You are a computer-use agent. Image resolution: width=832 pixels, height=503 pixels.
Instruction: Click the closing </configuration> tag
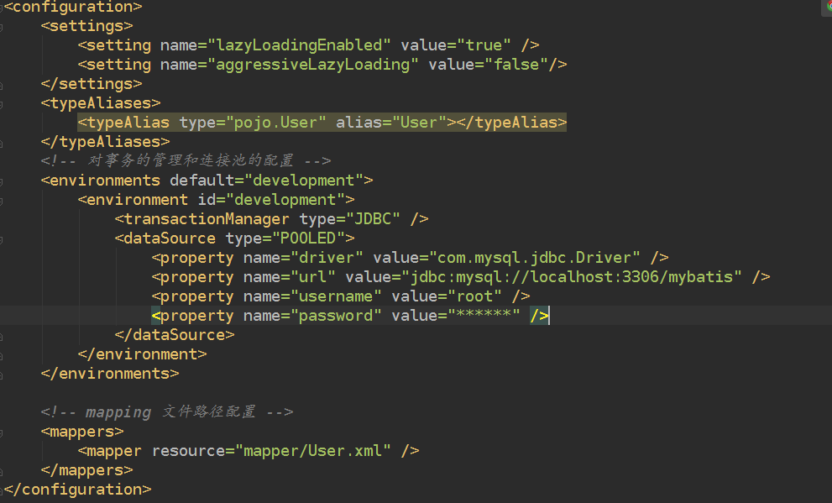(77, 490)
